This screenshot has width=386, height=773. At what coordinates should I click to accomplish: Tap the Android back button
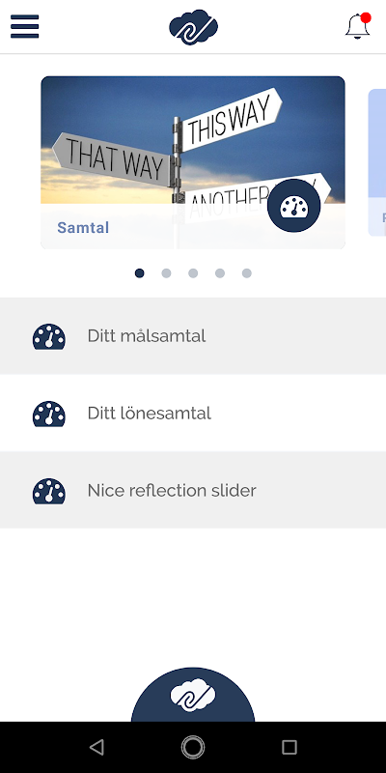tap(96, 747)
